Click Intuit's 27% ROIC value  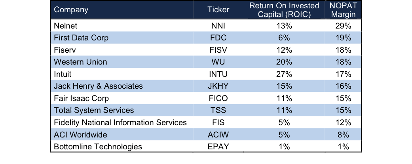pos(284,74)
